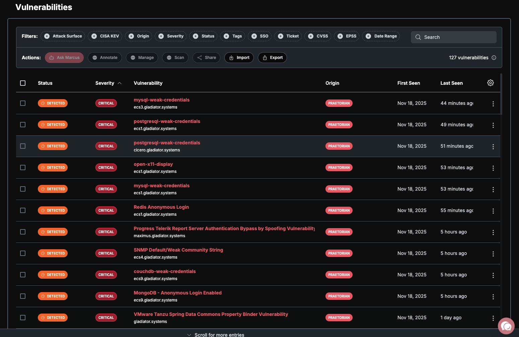Tick the mysql-weak-credentials ecs1 row checkbox
The height and width of the screenshot is (337, 519).
[x=23, y=189]
